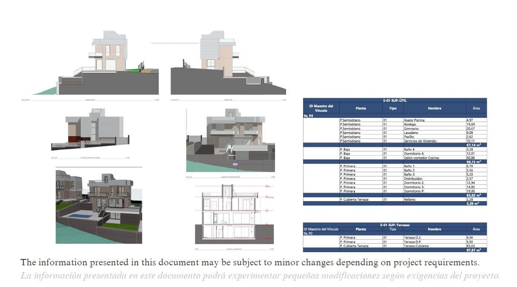Click the 67,14 m² semisótano subtotal
This screenshot has width=517, height=287.
coord(476,145)
